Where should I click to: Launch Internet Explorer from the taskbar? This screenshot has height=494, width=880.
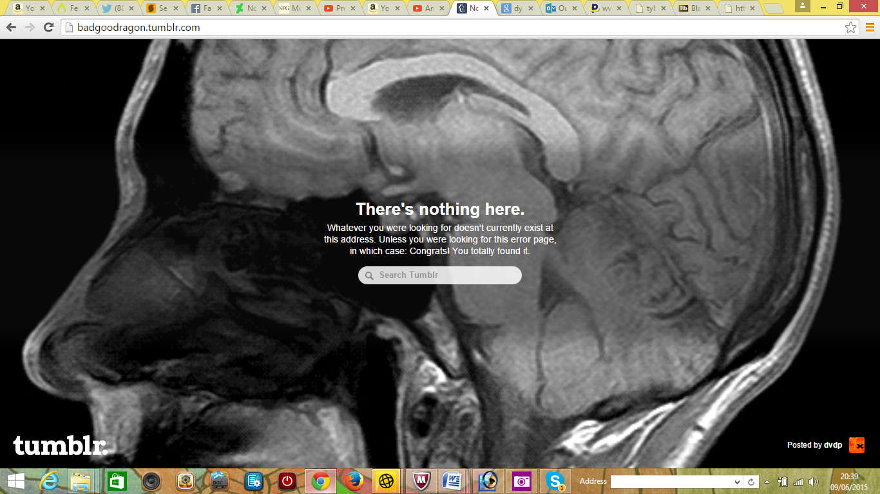pos(50,481)
